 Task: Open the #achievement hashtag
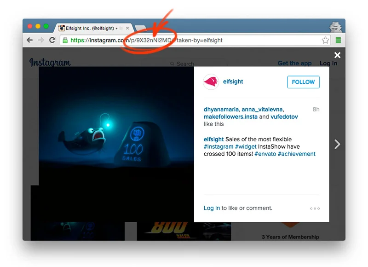[297, 154]
